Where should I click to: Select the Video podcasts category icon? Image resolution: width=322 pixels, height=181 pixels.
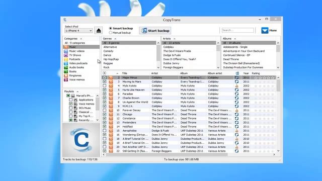tap(66, 63)
